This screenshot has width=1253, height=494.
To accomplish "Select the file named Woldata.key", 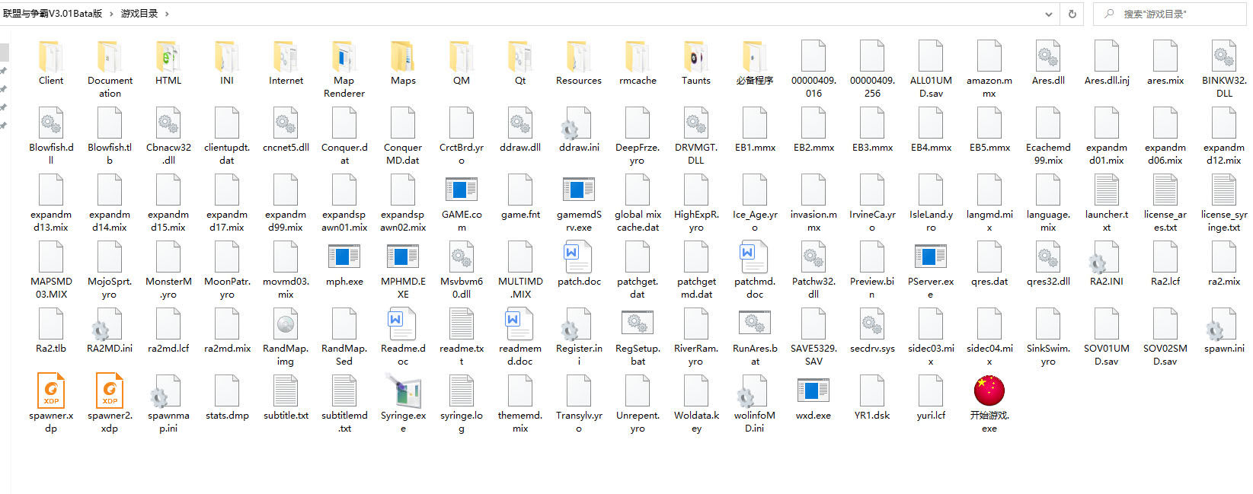I will point(696,406).
